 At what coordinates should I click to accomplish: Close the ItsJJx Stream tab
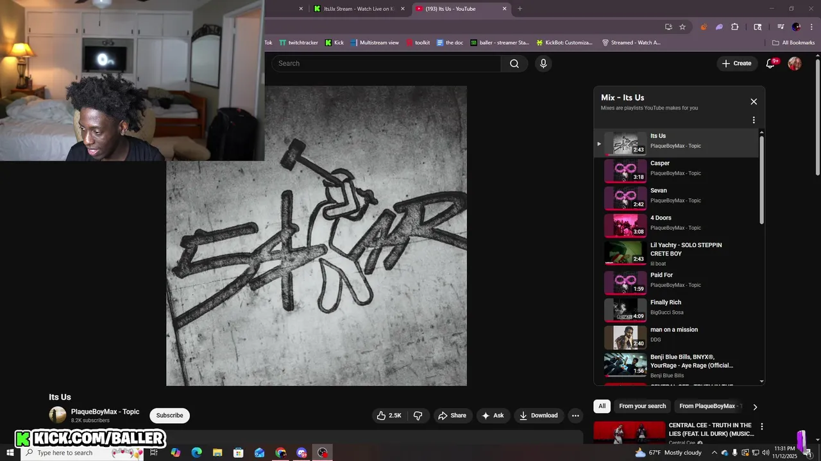click(402, 9)
